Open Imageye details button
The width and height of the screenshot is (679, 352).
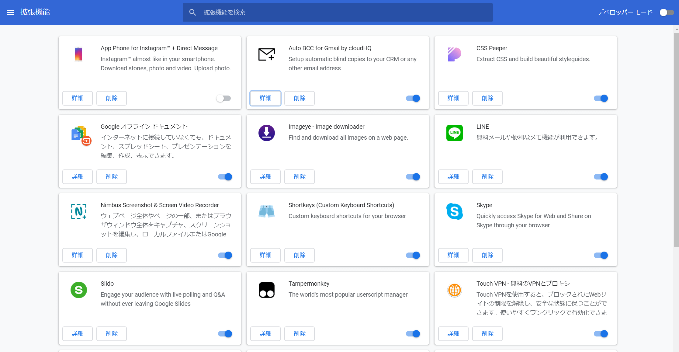(265, 177)
